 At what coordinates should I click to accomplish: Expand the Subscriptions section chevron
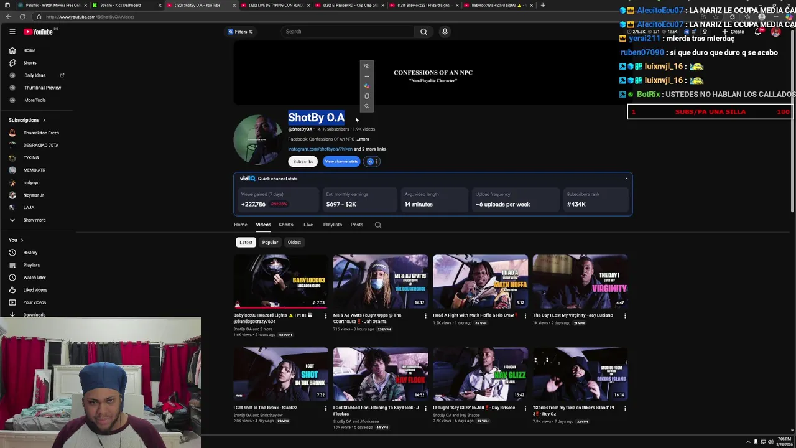coord(44,120)
